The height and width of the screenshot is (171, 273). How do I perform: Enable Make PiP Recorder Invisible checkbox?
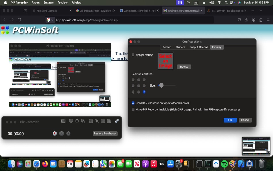133,109
